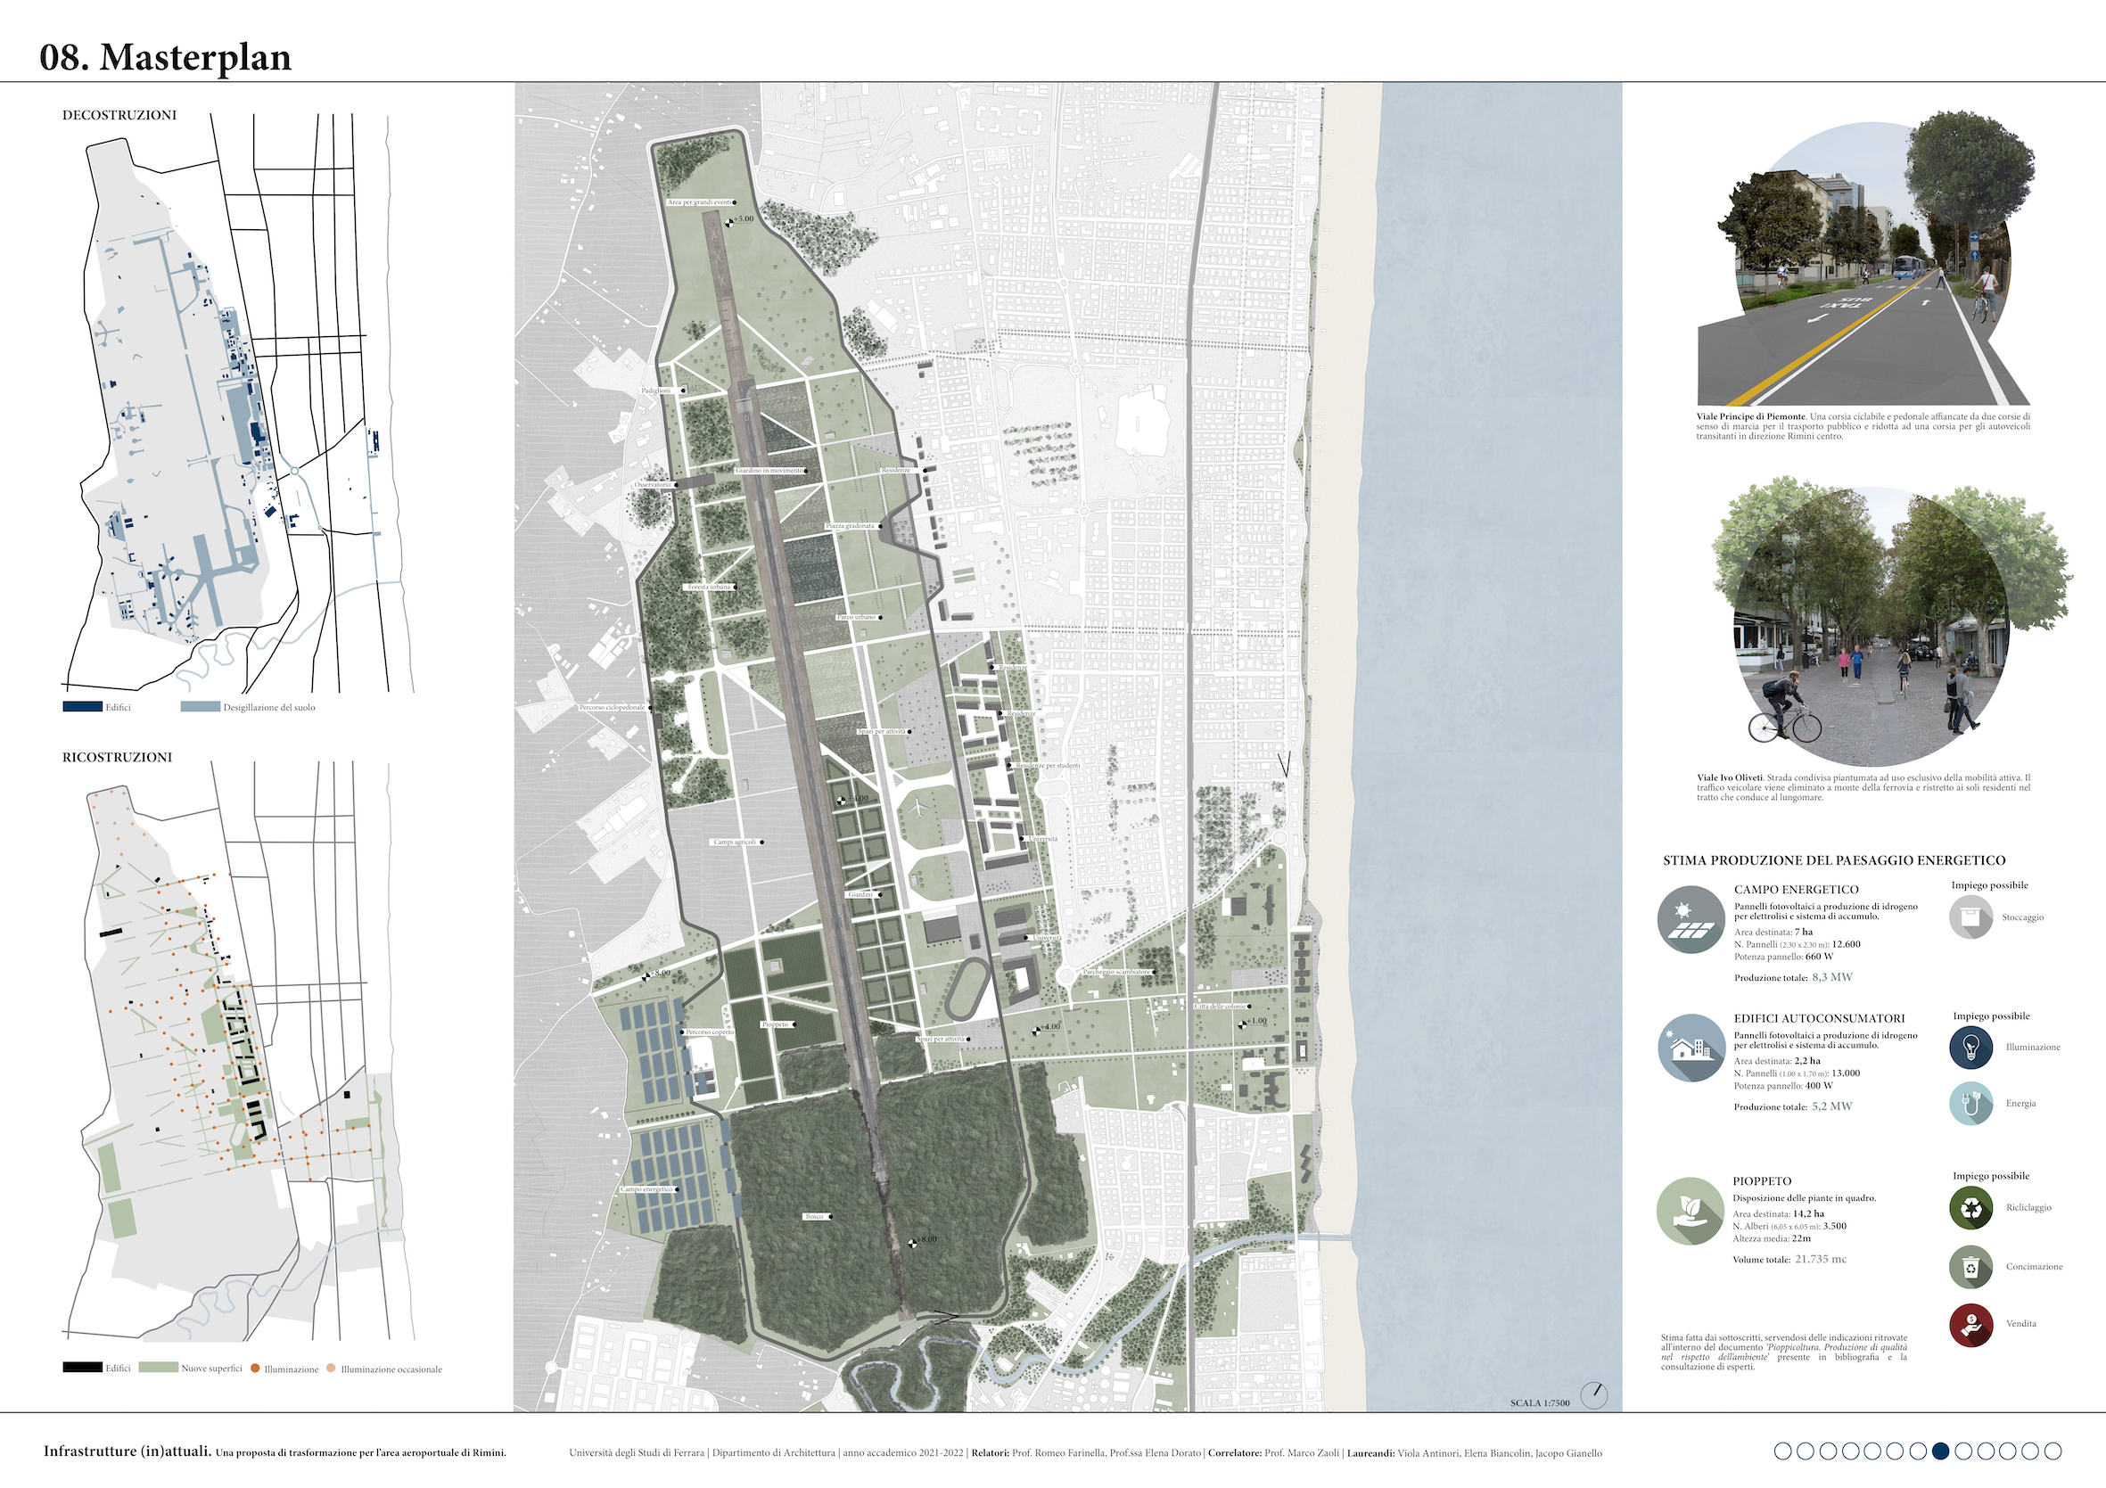
Task: Click the north arrow compass near scale
Action: 1594,1395
